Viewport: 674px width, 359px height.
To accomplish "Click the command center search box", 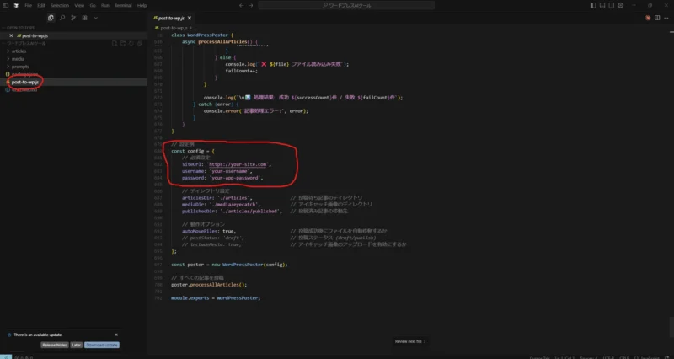I will pos(346,6).
